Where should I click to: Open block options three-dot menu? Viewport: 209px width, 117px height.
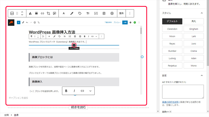pos(130,13)
